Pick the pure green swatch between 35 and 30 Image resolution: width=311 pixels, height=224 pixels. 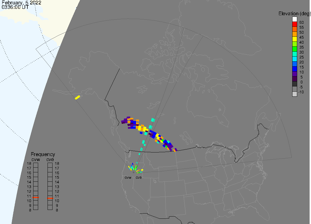294,49
